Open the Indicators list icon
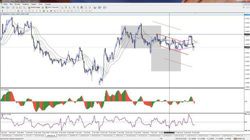This screenshot has width=250, height=140. click(x=95, y=7)
